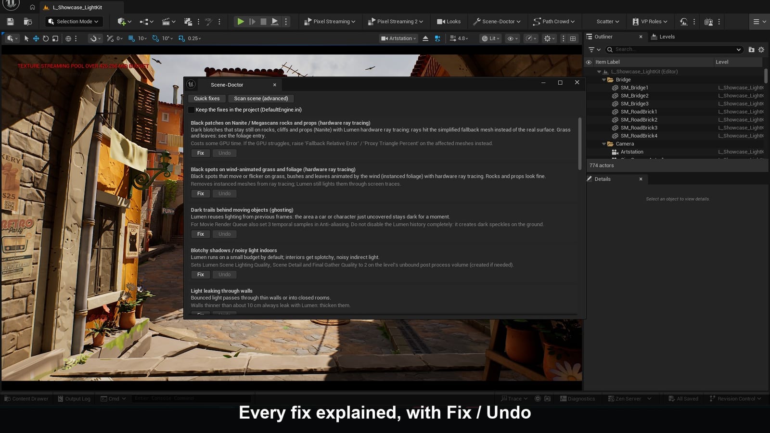Select the Translate move tool
Image resolution: width=770 pixels, height=433 pixels.
[36, 38]
